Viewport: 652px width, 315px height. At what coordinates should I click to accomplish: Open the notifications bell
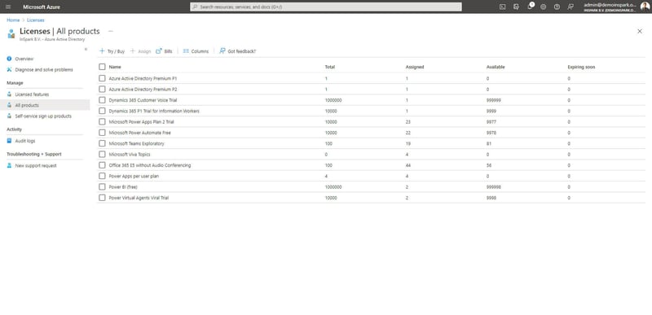tap(530, 7)
